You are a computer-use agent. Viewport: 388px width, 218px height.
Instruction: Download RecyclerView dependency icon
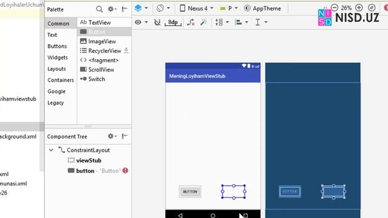click(x=126, y=50)
